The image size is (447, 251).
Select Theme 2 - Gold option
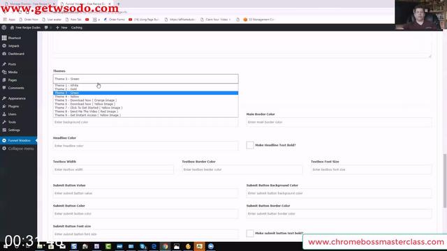pyautogui.click(x=146, y=89)
